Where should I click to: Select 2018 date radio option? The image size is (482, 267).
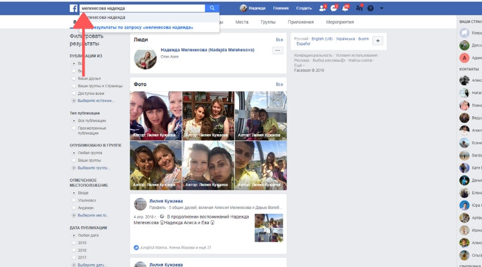(74, 250)
